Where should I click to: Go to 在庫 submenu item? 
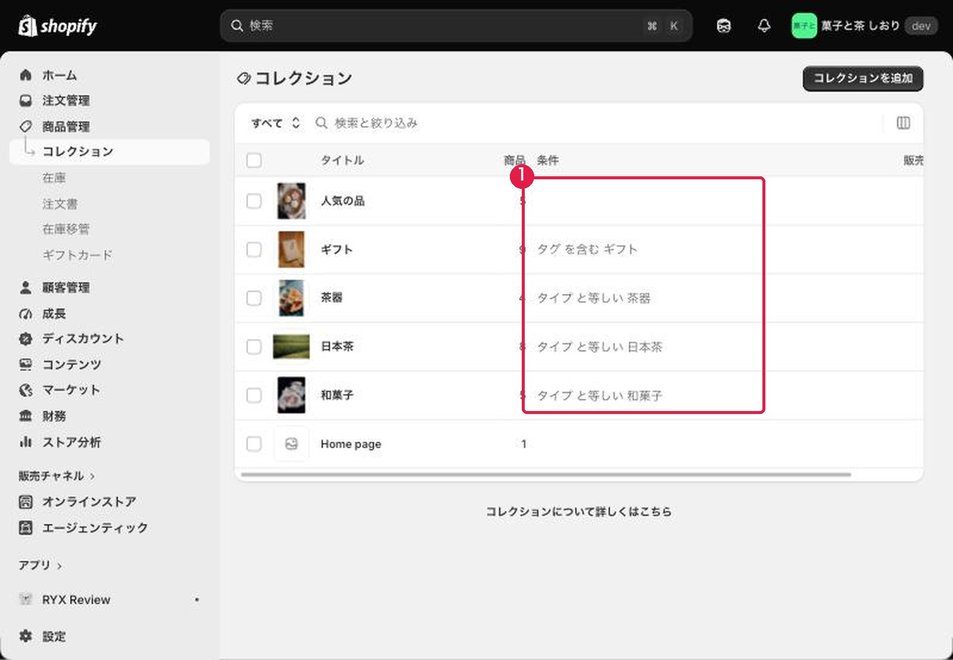click(x=54, y=178)
